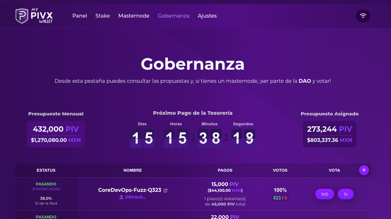Click the PAGOS column header
This screenshot has height=219, width=391.
[x=225, y=170]
